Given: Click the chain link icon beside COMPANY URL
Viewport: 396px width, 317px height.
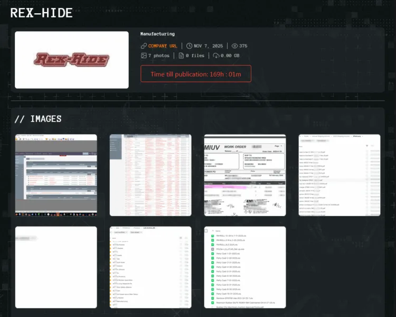Looking at the screenshot, I should pos(144,46).
